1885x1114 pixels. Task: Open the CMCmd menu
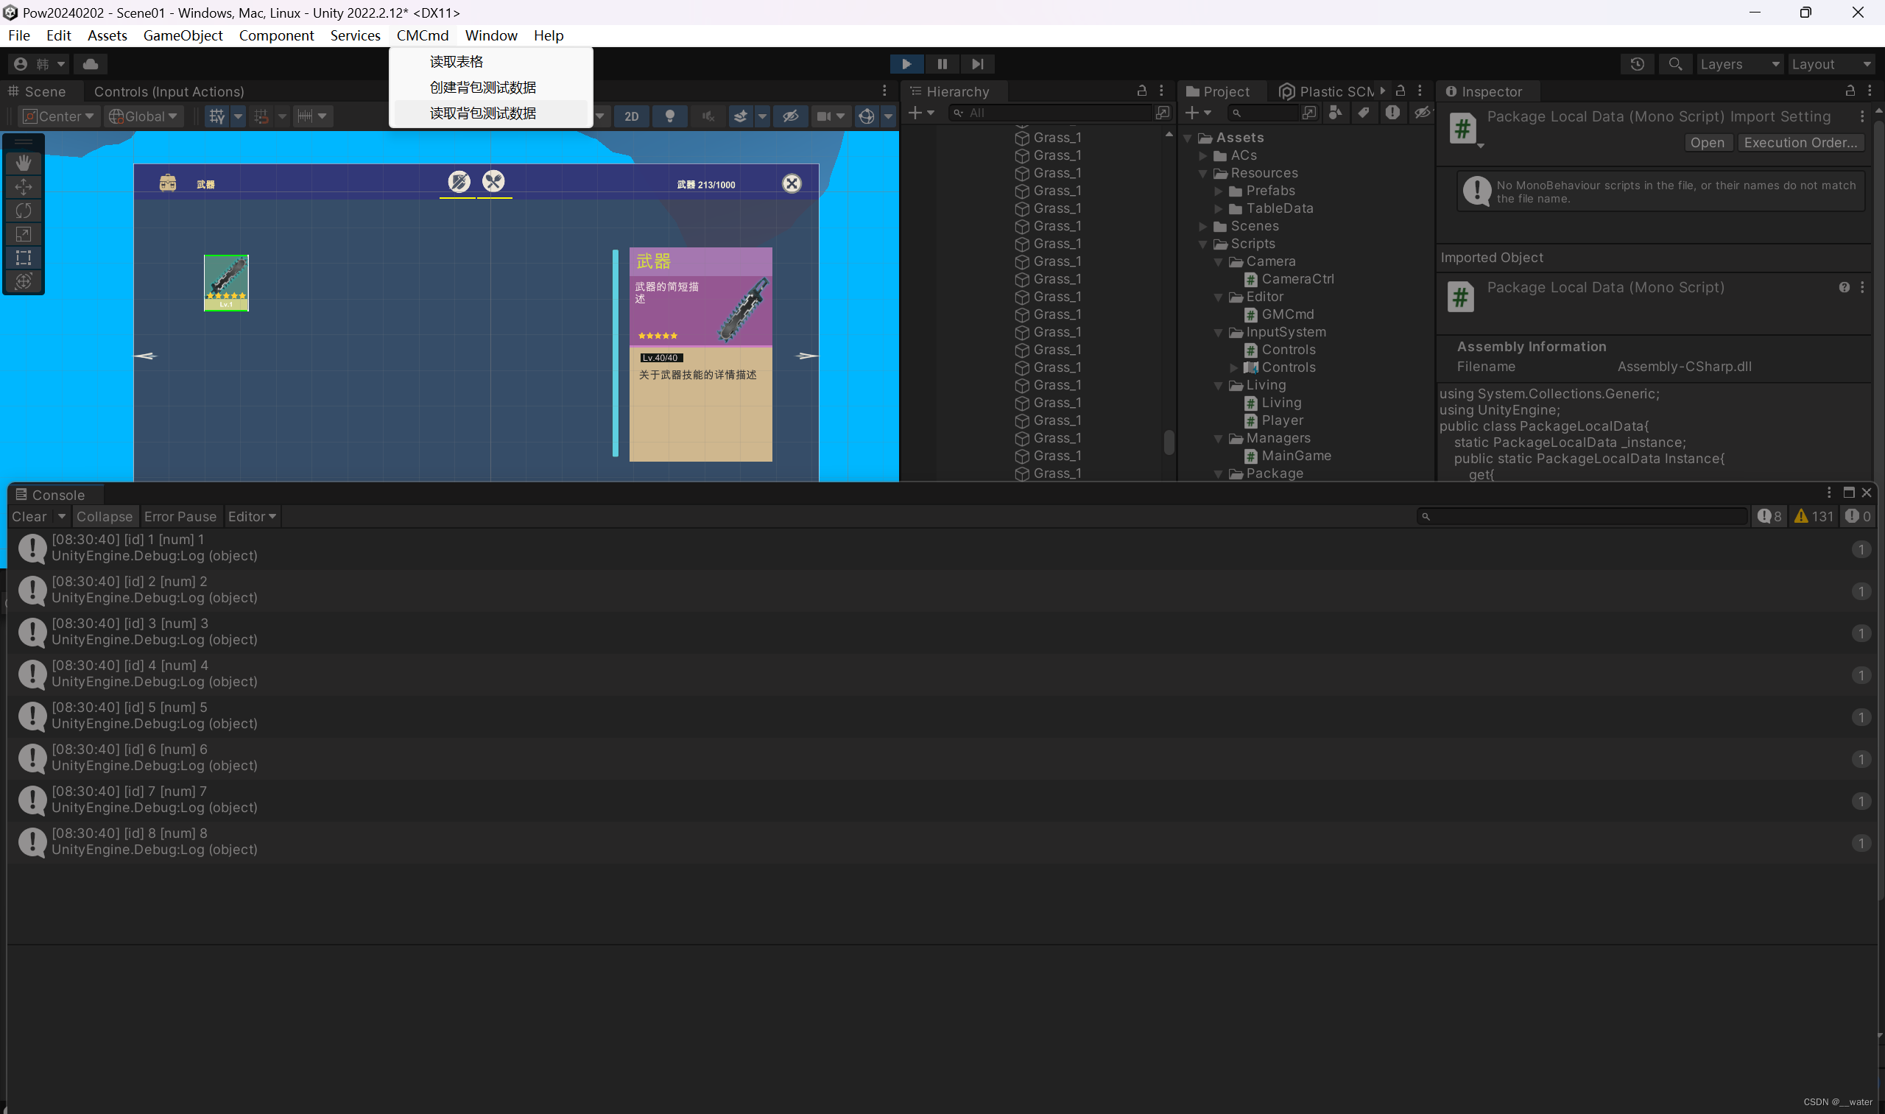tap(421, 35)
